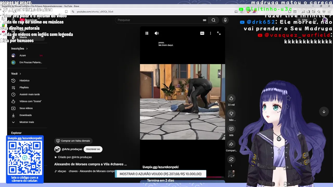Share this page with the toolbar share icon
333x187 pixels.
pos(242,12)
